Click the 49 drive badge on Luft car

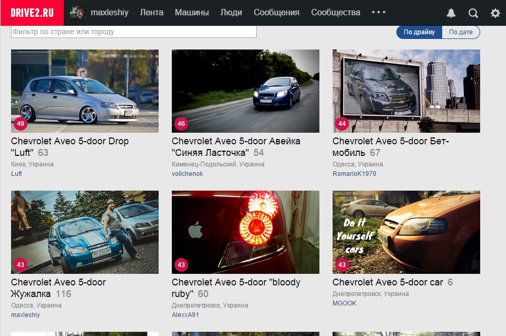[x=21, y=124]
